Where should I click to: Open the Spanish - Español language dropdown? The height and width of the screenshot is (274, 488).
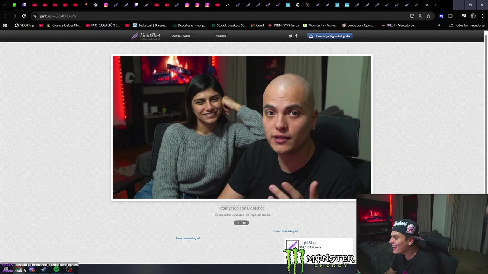[x=182, y=36]
